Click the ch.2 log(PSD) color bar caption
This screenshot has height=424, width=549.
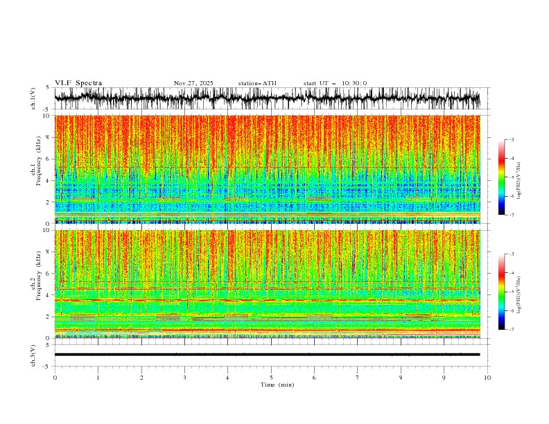pos(519,295)
